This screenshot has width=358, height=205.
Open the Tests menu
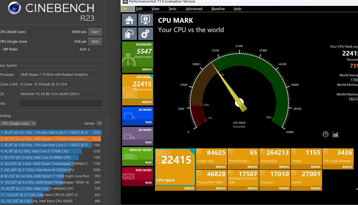point(172,9)
